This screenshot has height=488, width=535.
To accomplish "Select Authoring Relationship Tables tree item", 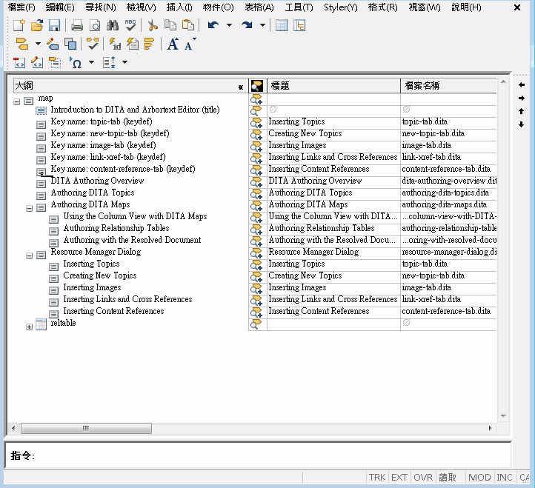I will pos(116,228).
